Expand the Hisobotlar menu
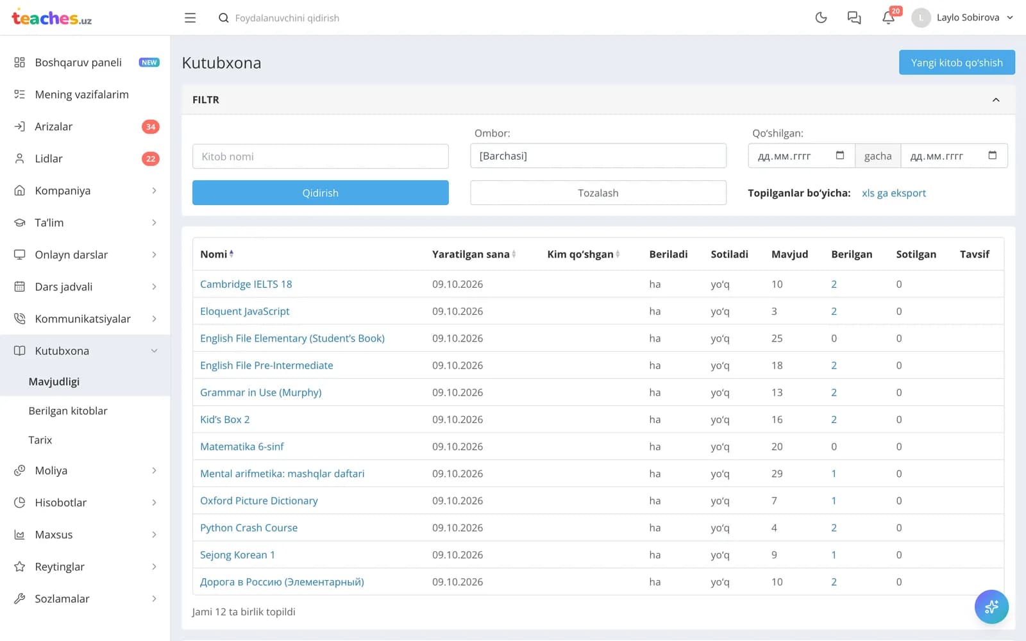The image size is (1026, 641). (85, 503)
